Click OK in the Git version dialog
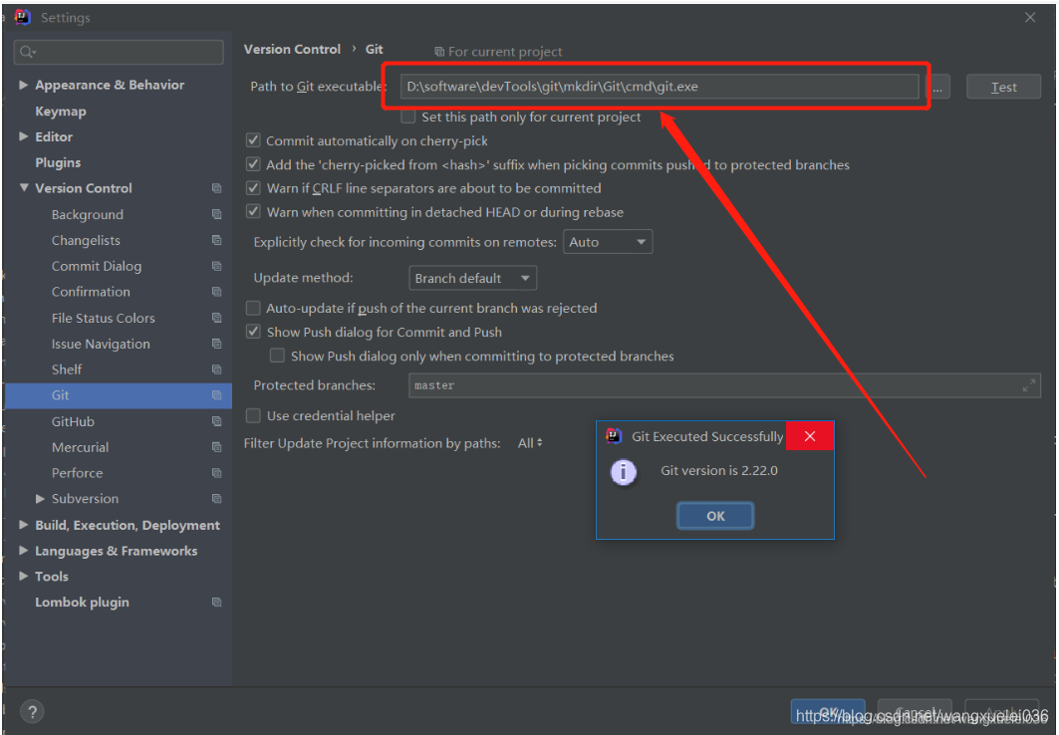The height and width of the screenshot is (735, 1059). [x=715, y=516]
